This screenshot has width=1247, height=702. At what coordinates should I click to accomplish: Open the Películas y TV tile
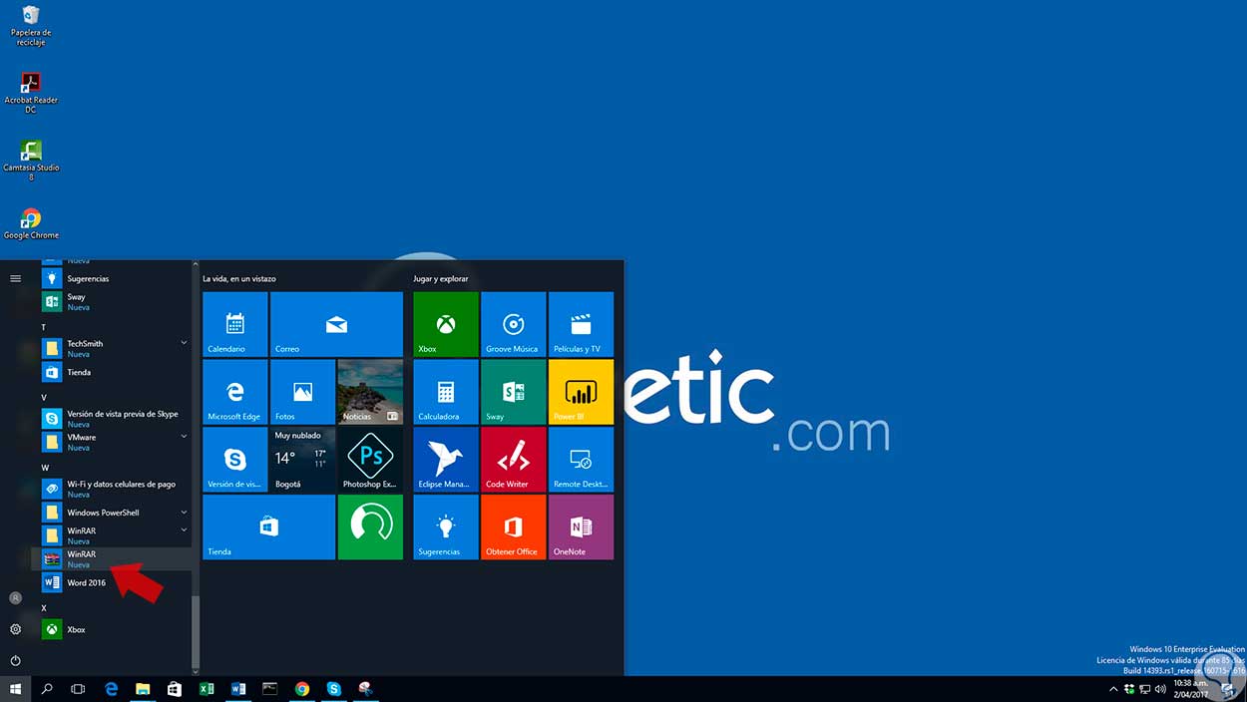coord(581,324)
